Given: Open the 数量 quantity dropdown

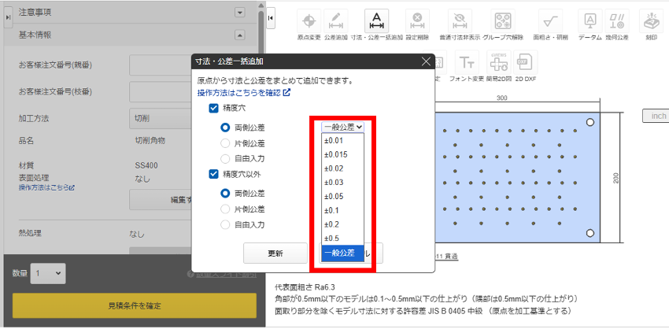Looking at the screenshot, I should tap(48, 272).
